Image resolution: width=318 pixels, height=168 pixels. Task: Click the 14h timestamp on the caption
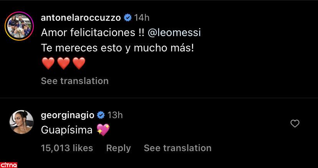click(x=142, y=18)
